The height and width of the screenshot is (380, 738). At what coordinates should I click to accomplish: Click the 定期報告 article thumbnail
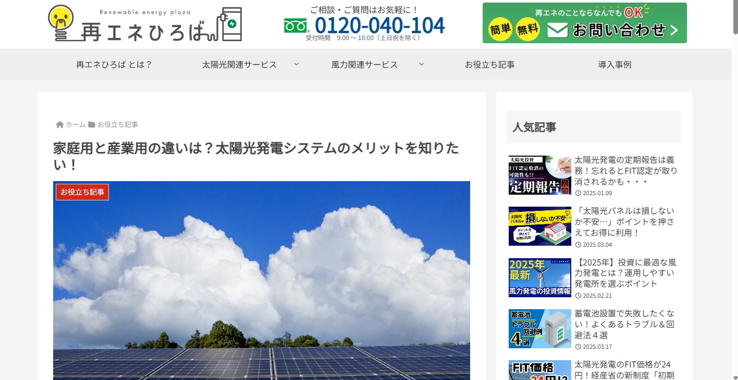coord(540,175)
